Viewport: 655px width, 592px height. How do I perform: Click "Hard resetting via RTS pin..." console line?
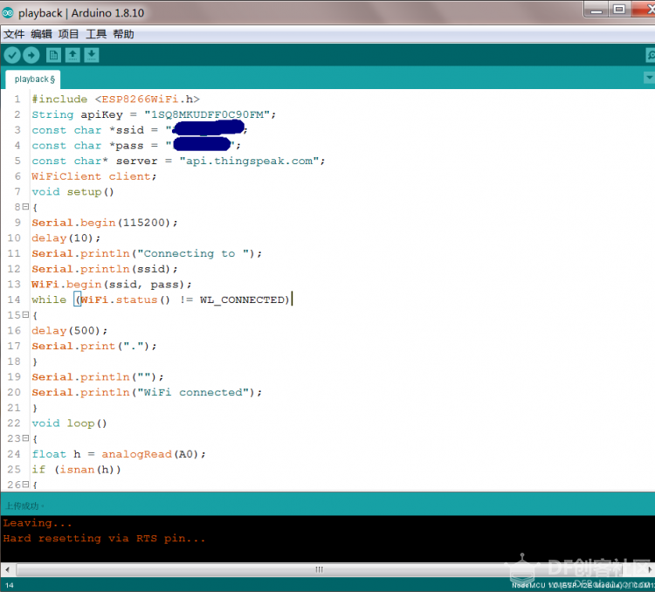tap(104, 539)
